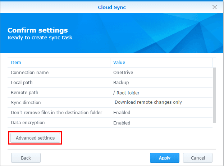
Task: Click the Confirm settings heading
Action: click(x=38, y=30)
